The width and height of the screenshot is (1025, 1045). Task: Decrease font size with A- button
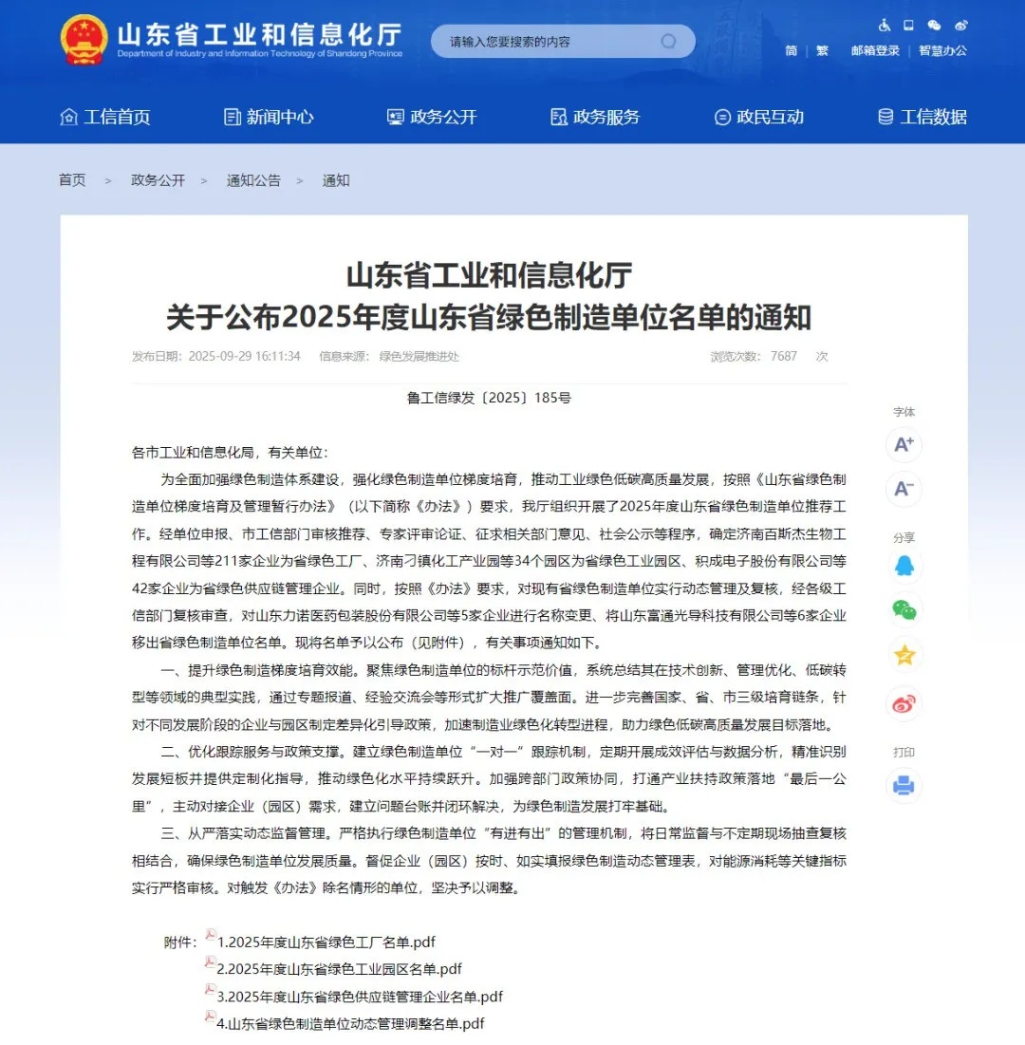coord(904,490)
